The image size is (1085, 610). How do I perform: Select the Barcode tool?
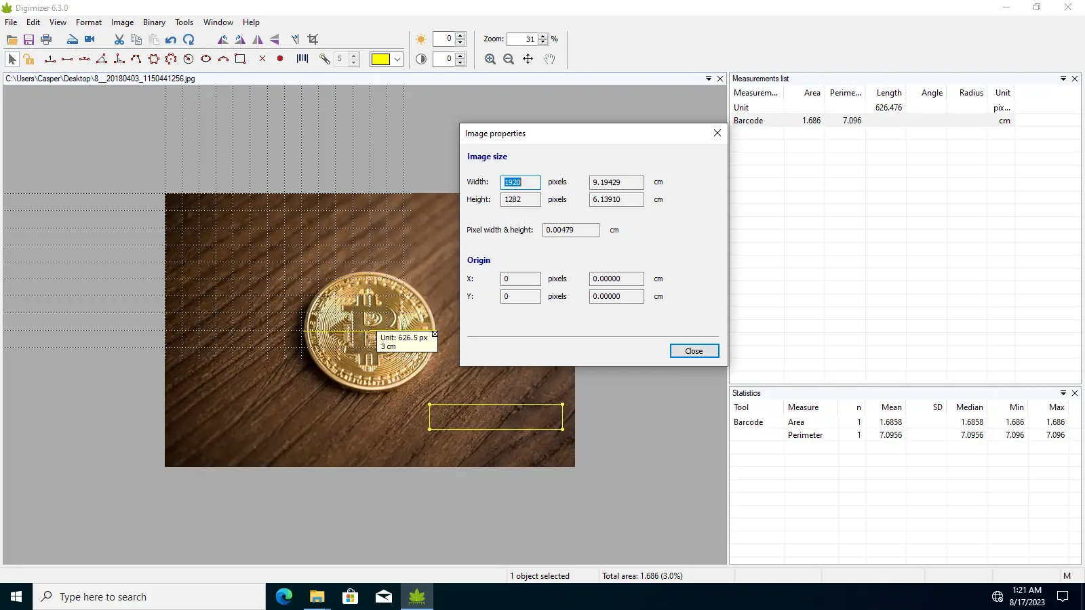pos(302,59)
